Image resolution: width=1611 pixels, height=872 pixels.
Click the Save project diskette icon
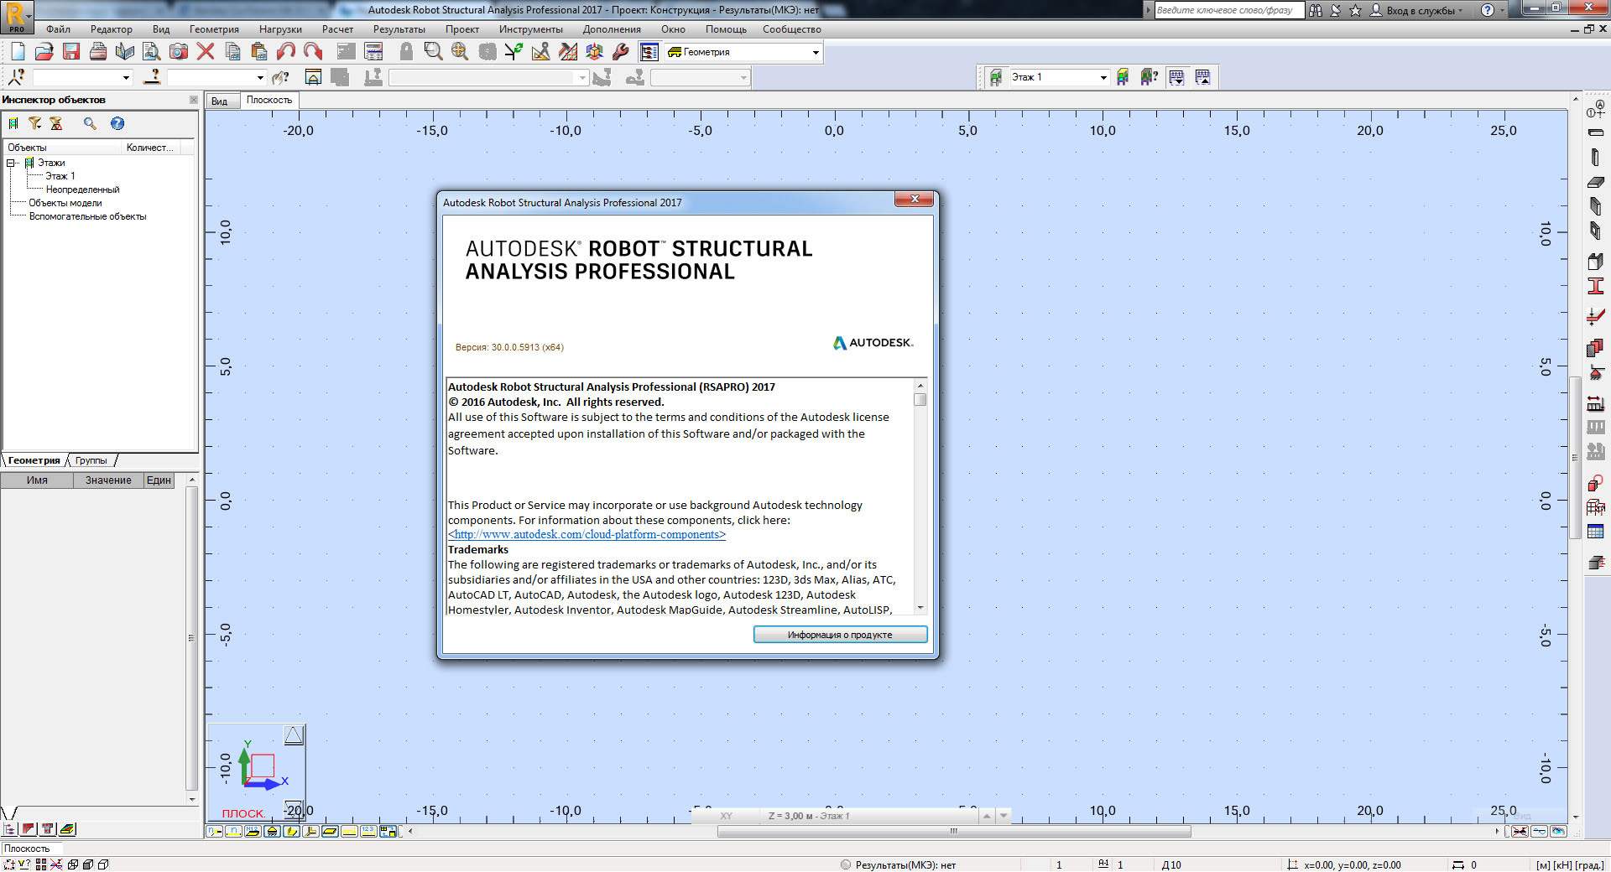pos(71,52)
